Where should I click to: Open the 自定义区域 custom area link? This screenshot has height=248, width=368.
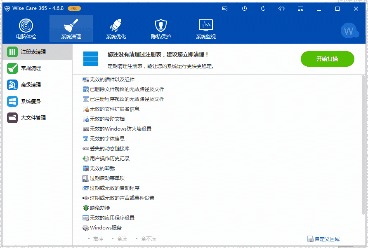[x=323, y=239]
